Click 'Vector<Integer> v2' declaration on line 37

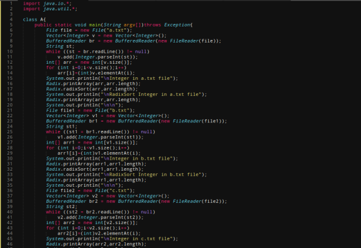72,196
